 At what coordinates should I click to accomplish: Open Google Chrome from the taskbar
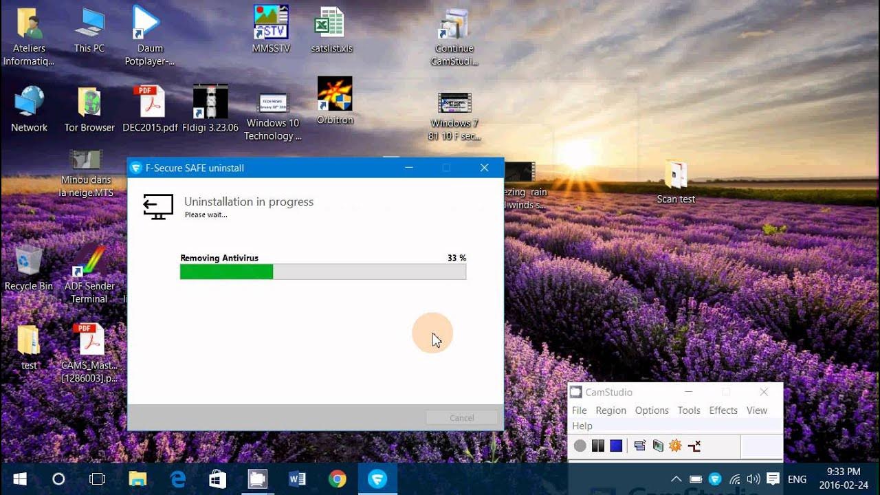coord(337,479)
